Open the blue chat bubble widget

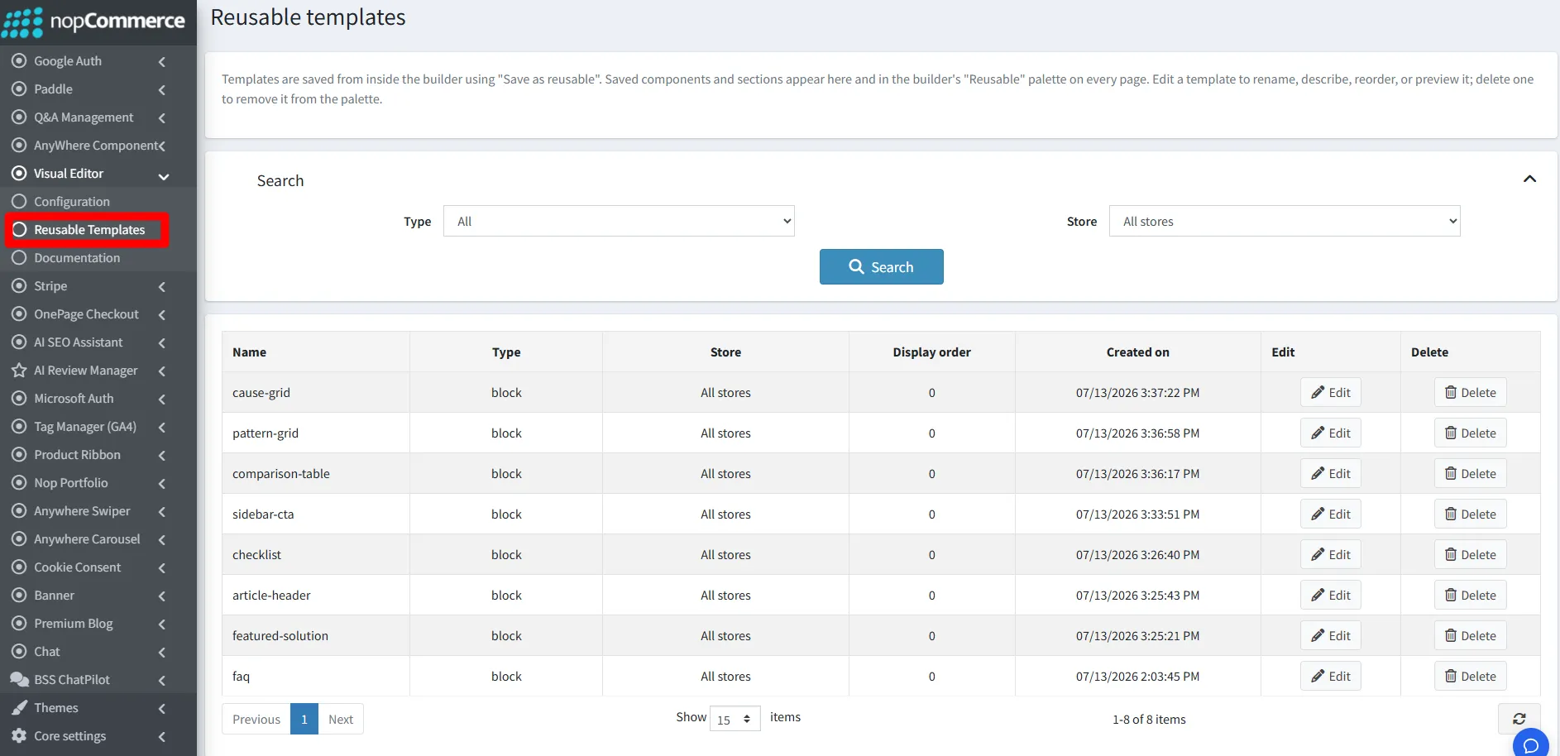click(1531, 744)
